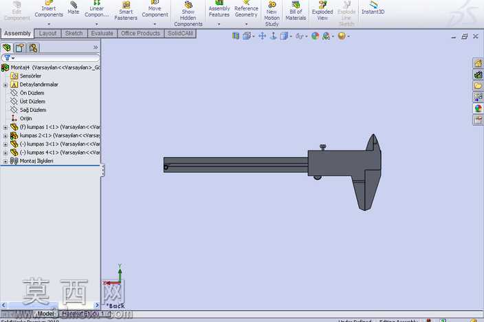Click the feature tree pane collapse handle
This screenshot has width=484, height=322.
coord(103,170)
